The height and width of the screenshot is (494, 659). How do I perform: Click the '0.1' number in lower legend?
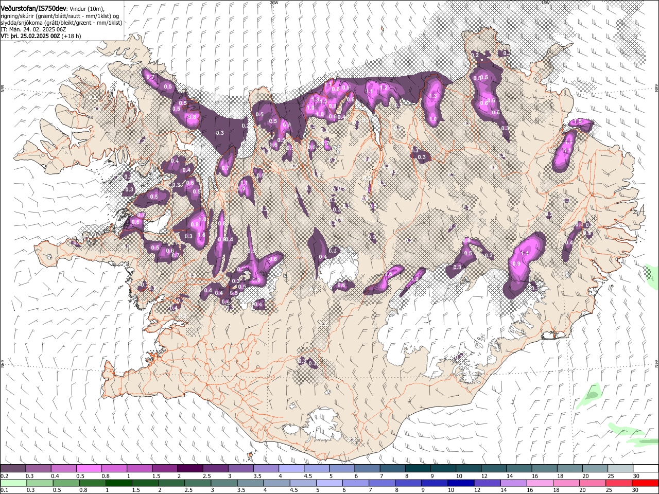click(x=4, y=490)
